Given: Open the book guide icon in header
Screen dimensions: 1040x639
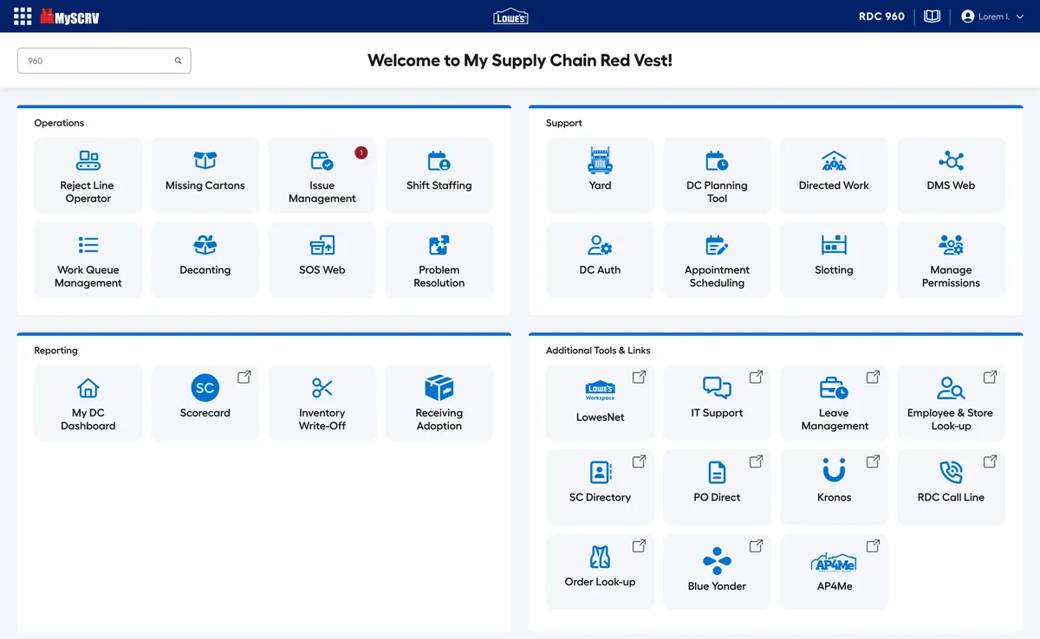Looking at the screenshot, I should 933,16.
